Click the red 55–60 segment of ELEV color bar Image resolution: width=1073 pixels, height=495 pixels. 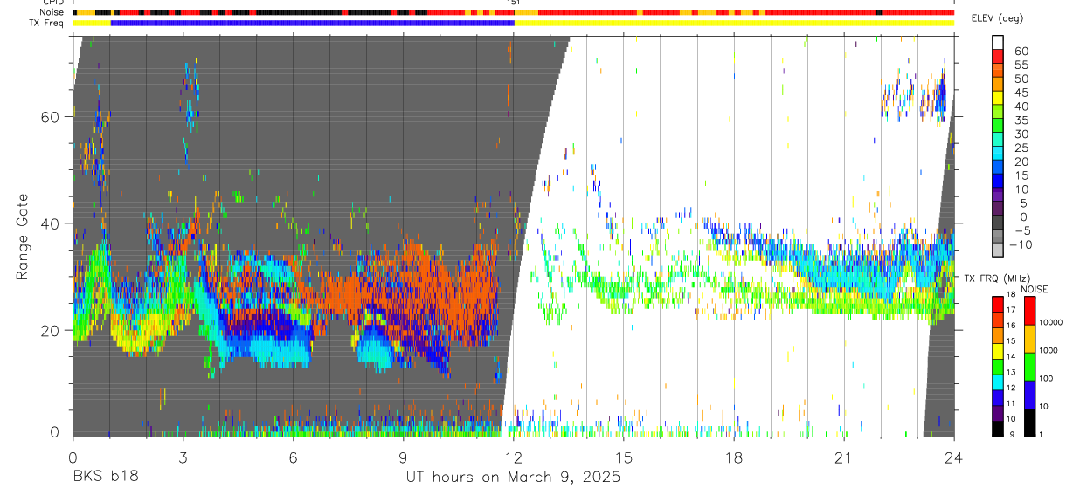[998, 57]
